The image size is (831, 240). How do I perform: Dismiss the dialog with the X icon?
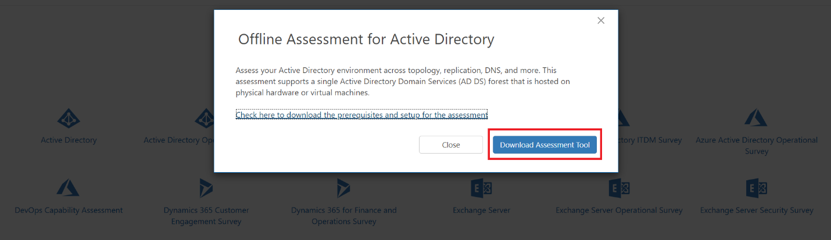pos(601,20)
